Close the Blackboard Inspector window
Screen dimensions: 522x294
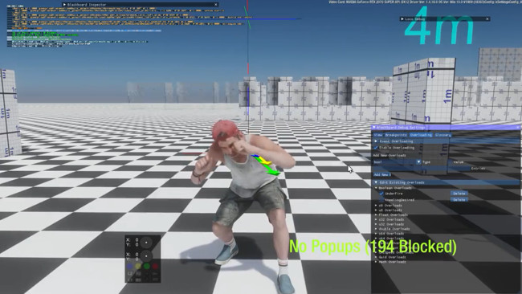pyautogui.click(x=216, y=5)
